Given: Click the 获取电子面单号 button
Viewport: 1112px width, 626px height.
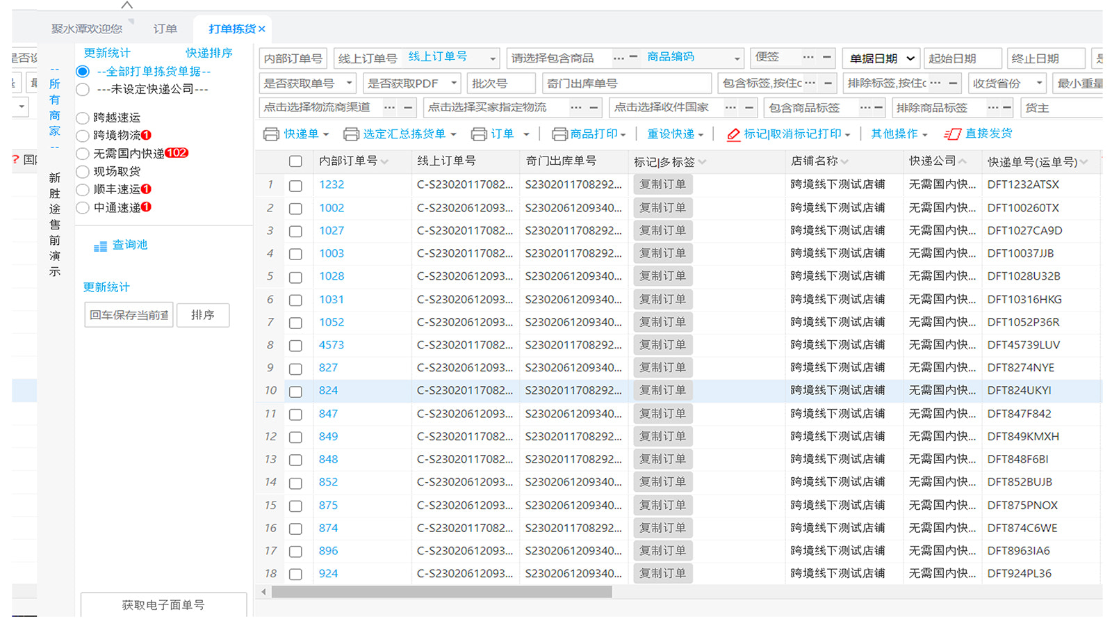Looking at the screenshot, I should pyautogui.click(x=163, y=605).
